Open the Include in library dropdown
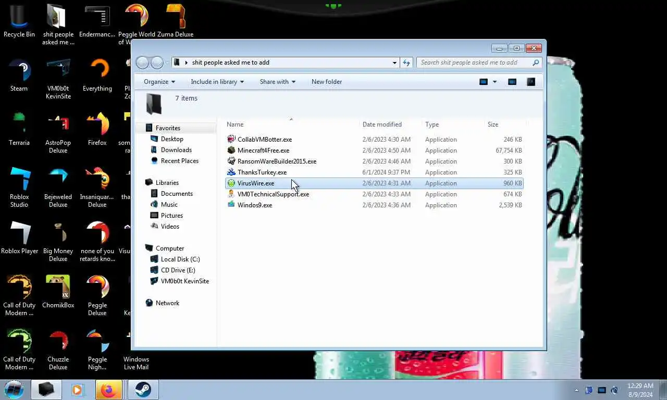 (217, 82)
